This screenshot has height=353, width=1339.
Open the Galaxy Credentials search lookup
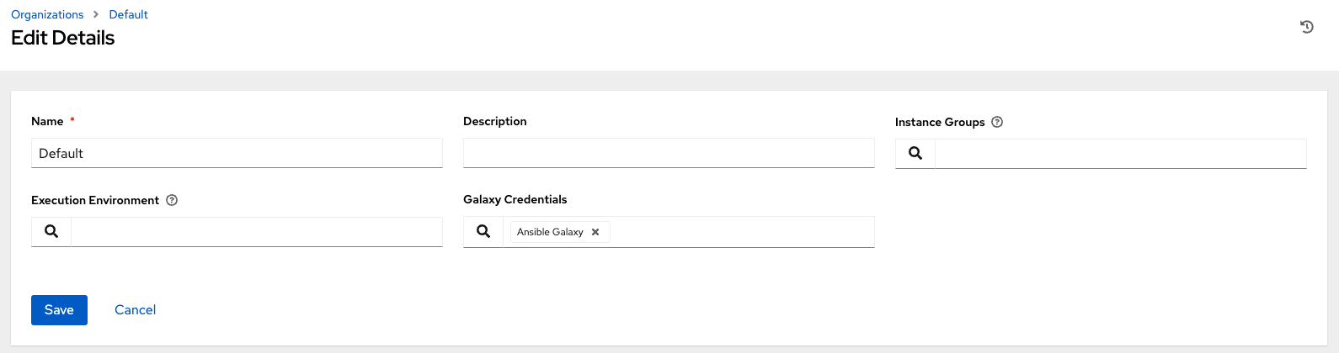pos(483,232)
